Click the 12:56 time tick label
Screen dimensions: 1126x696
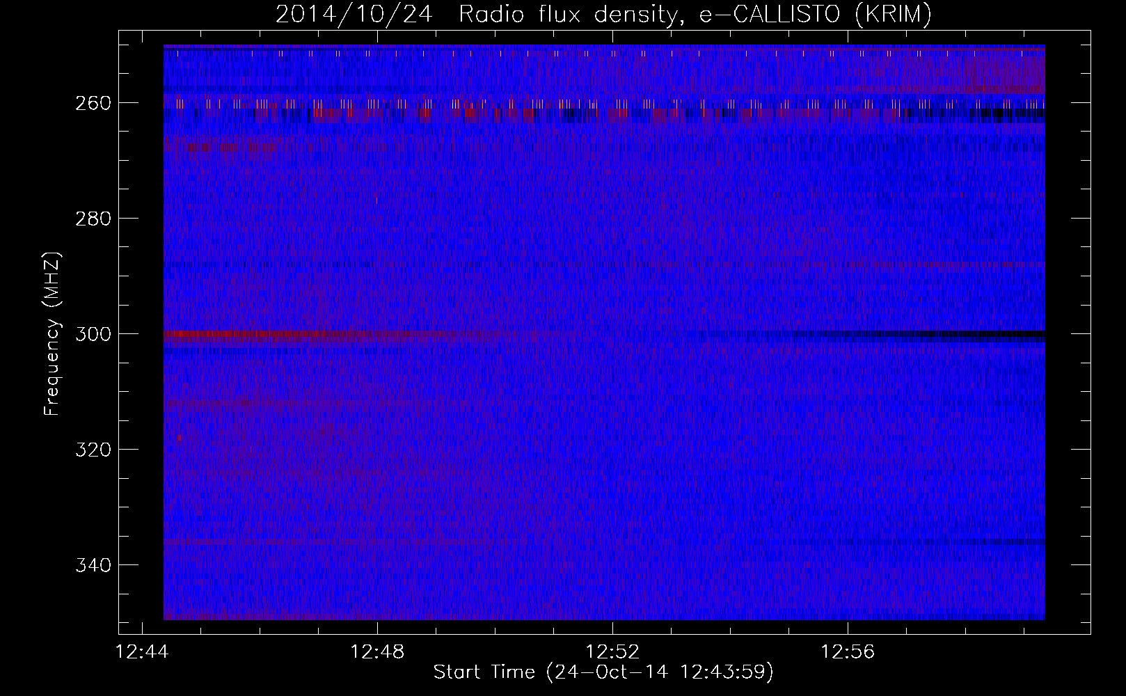[x=848, y=652]
